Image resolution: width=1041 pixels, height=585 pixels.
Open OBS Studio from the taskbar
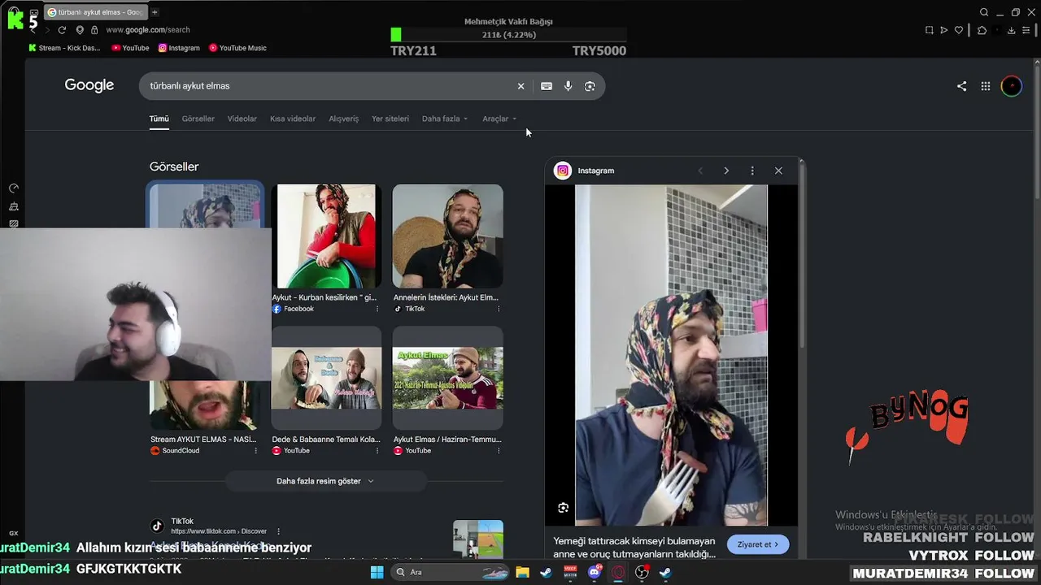tap(642, 572)
